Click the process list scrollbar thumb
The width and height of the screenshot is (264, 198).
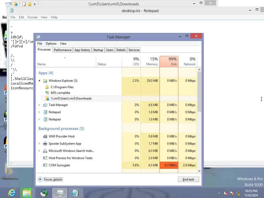(x=199, y=92)
